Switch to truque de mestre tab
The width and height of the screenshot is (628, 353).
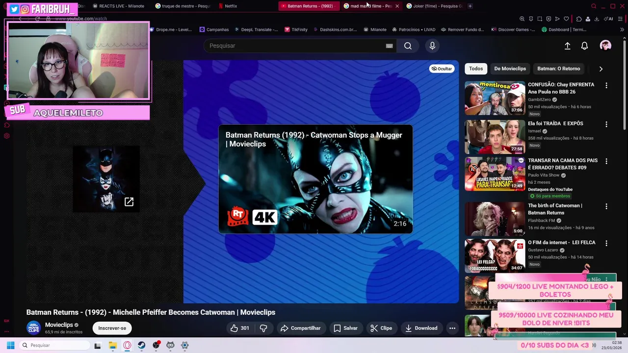(x=183, y=6)
